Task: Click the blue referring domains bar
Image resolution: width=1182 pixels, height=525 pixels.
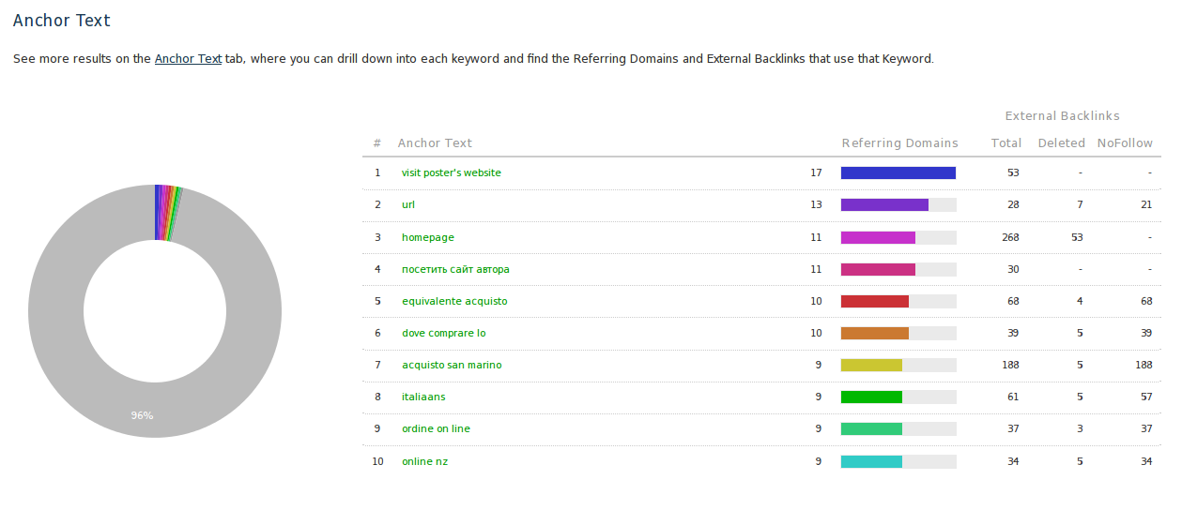Action: pyautogui.click(x=898, y=172)
